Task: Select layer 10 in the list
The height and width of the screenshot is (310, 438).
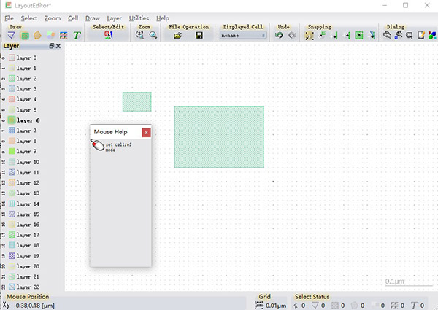Action: click(x=28, y=162)
